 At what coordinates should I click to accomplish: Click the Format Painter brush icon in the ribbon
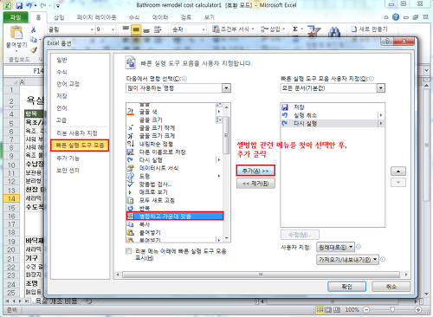34,50
